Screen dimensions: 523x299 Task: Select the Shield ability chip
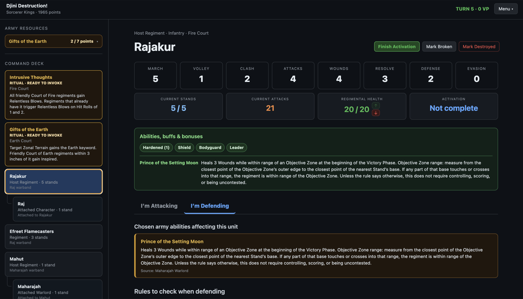184,148
